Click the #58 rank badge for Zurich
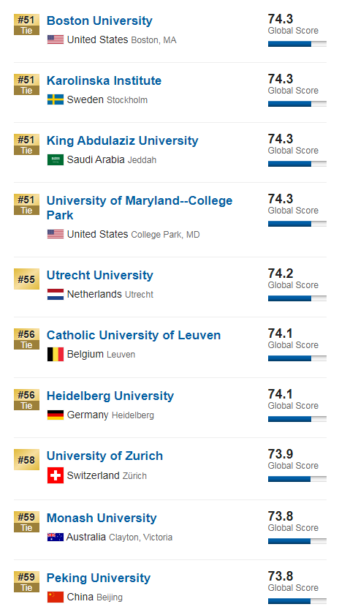This screenshot has height=615, width=339. [x=26, y=460]
